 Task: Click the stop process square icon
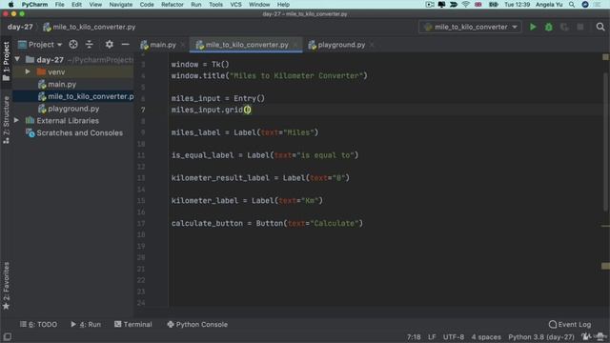580,27
